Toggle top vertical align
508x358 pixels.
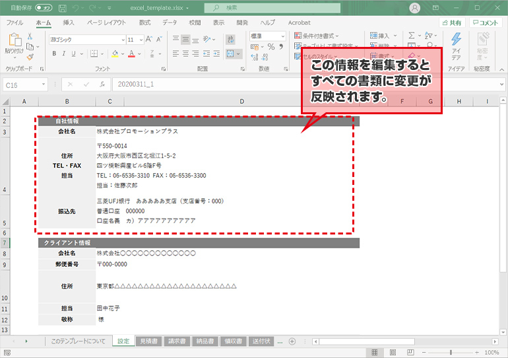[x=175, y=40]
